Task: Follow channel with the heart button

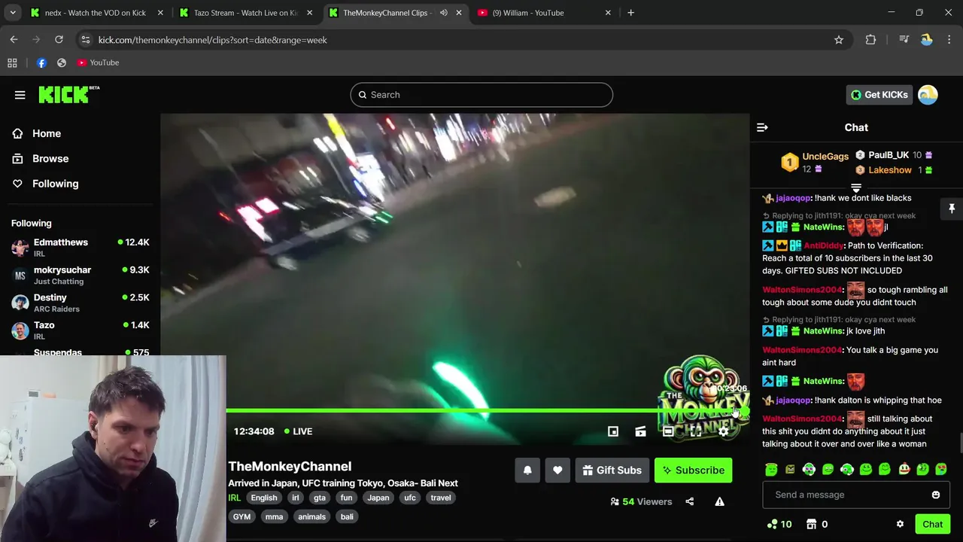Action: (557, 470)
